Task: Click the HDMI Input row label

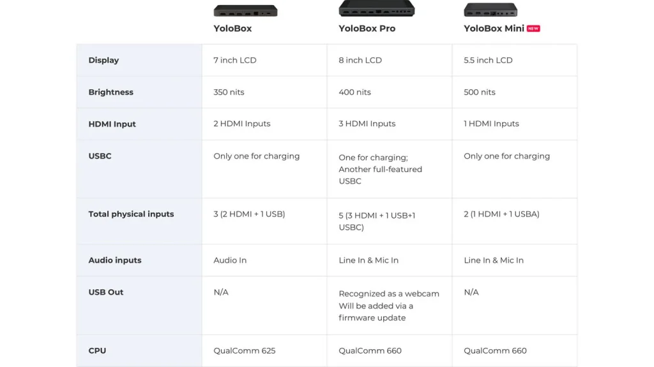Action: click(112, 124)
